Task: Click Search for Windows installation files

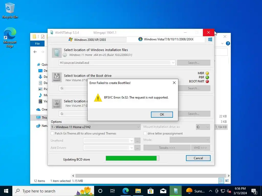Action: pyautogui.click(x=193, y=63)
